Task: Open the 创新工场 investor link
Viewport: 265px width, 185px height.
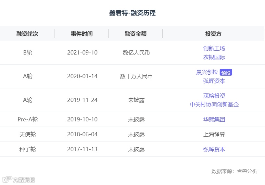Action: [214, 48]
